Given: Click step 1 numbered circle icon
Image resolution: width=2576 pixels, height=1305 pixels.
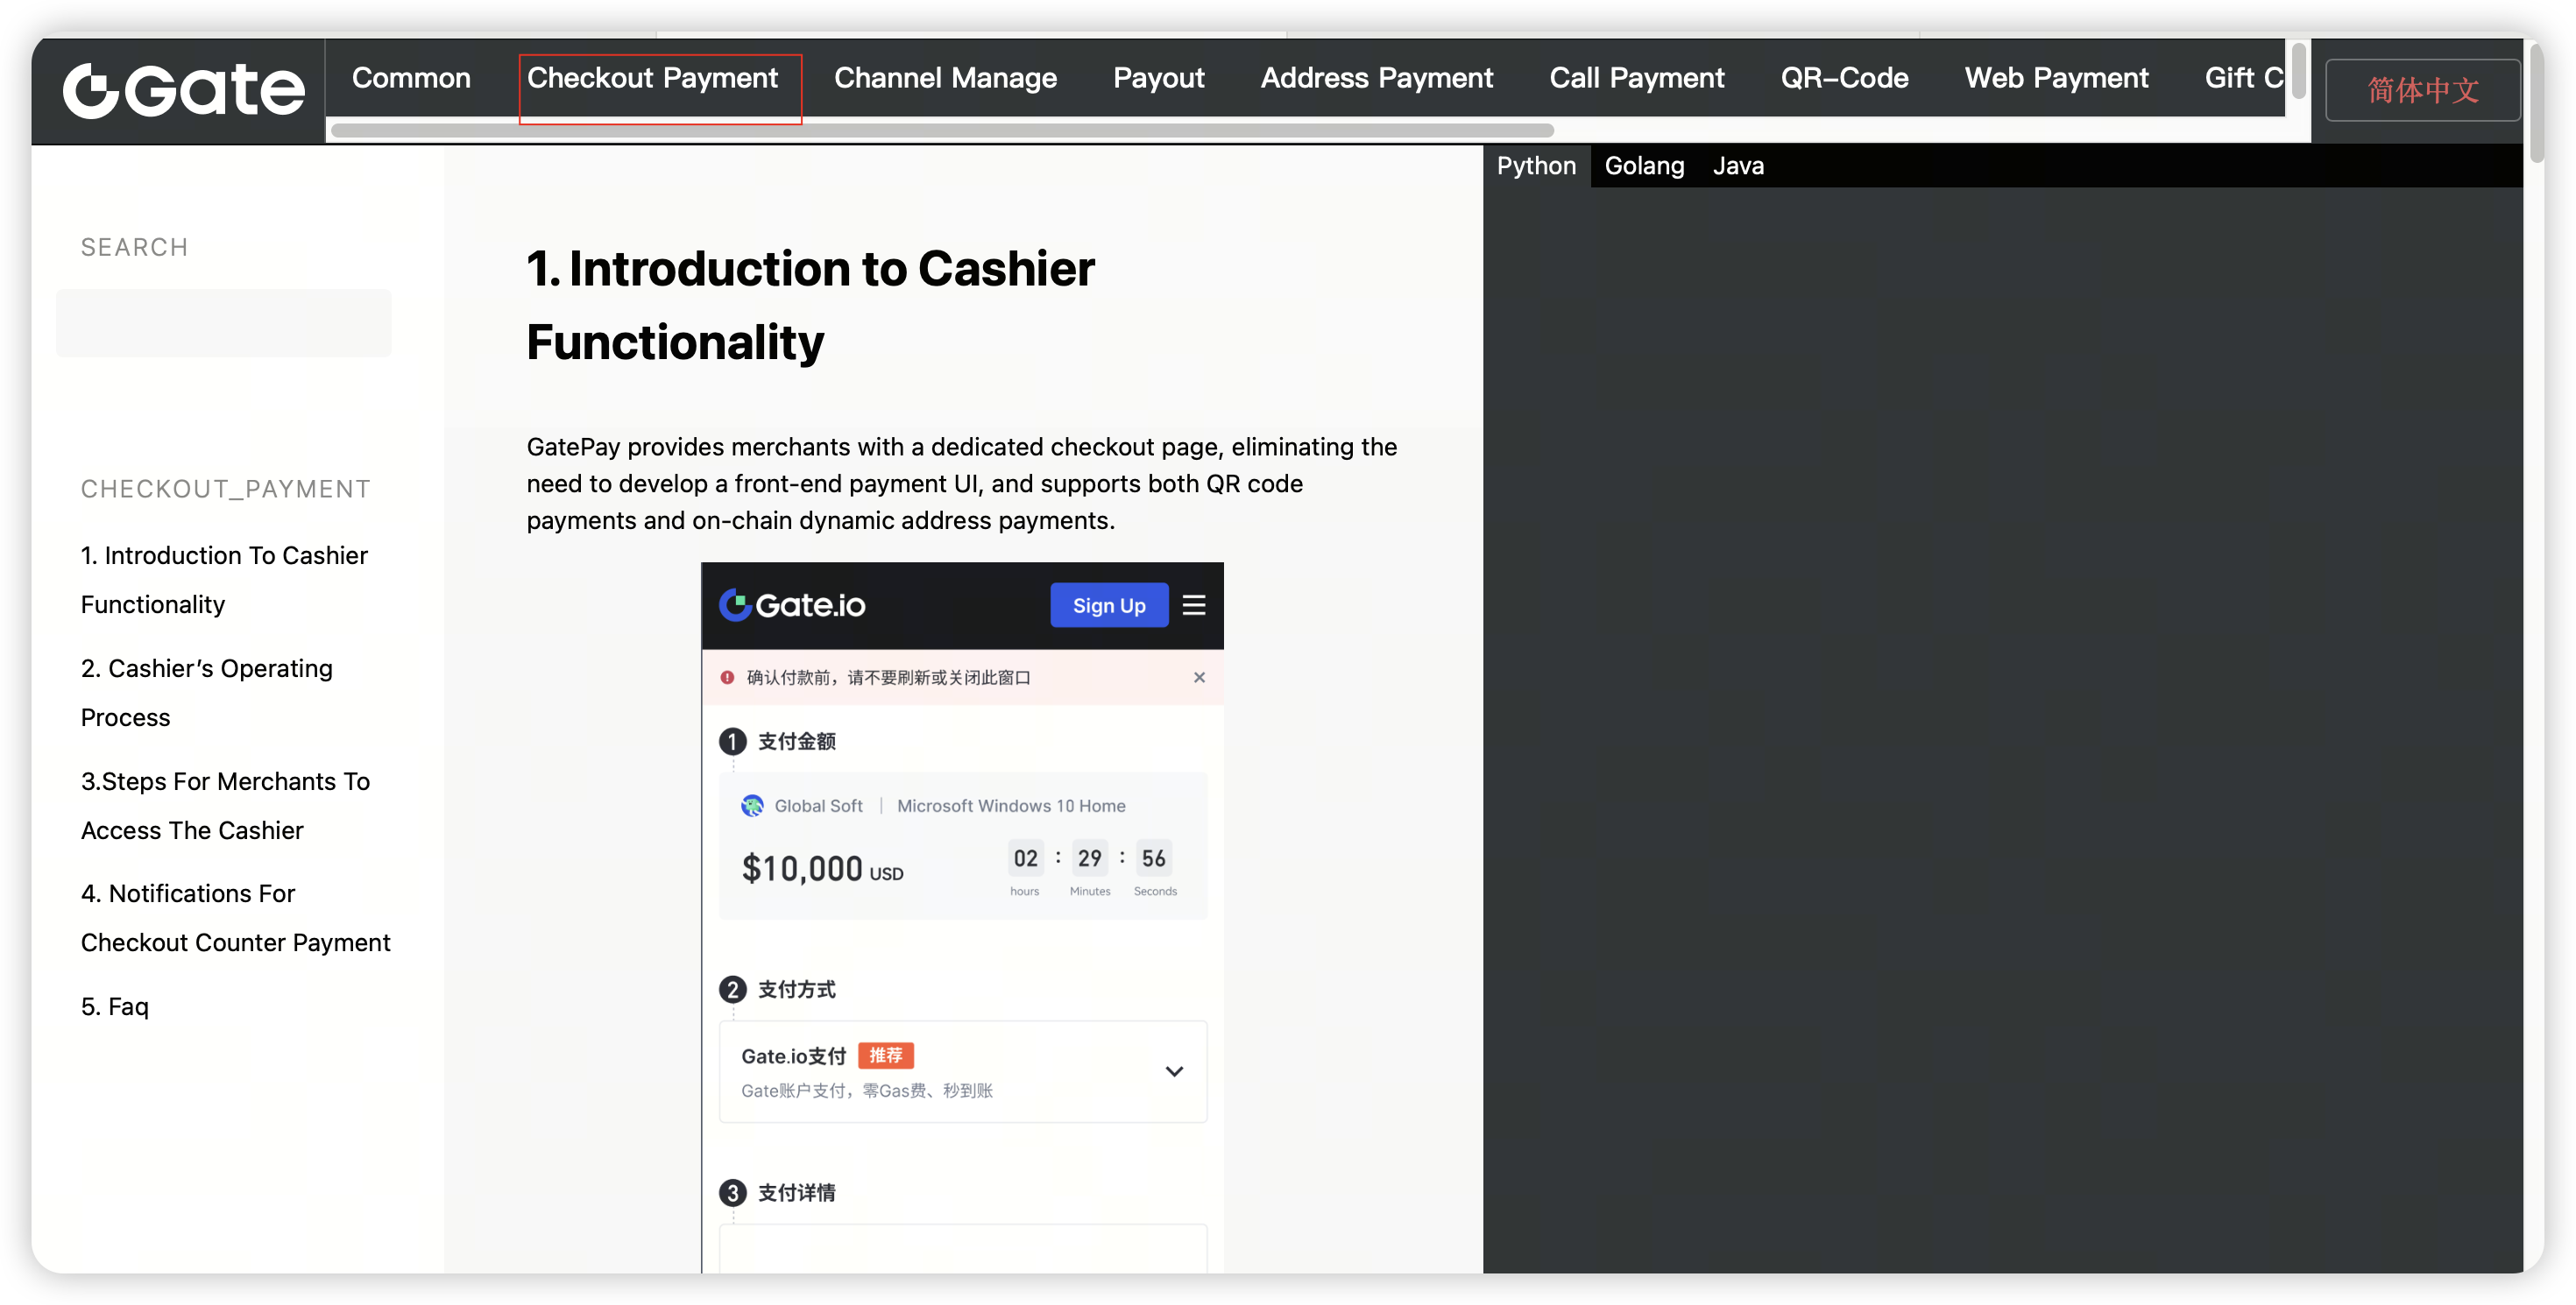Looking at the screenshot, I should point(732,742).
